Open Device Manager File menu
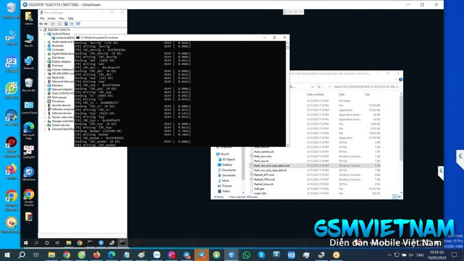This screenshot has width=464, height=261. (x=42, y=19)
